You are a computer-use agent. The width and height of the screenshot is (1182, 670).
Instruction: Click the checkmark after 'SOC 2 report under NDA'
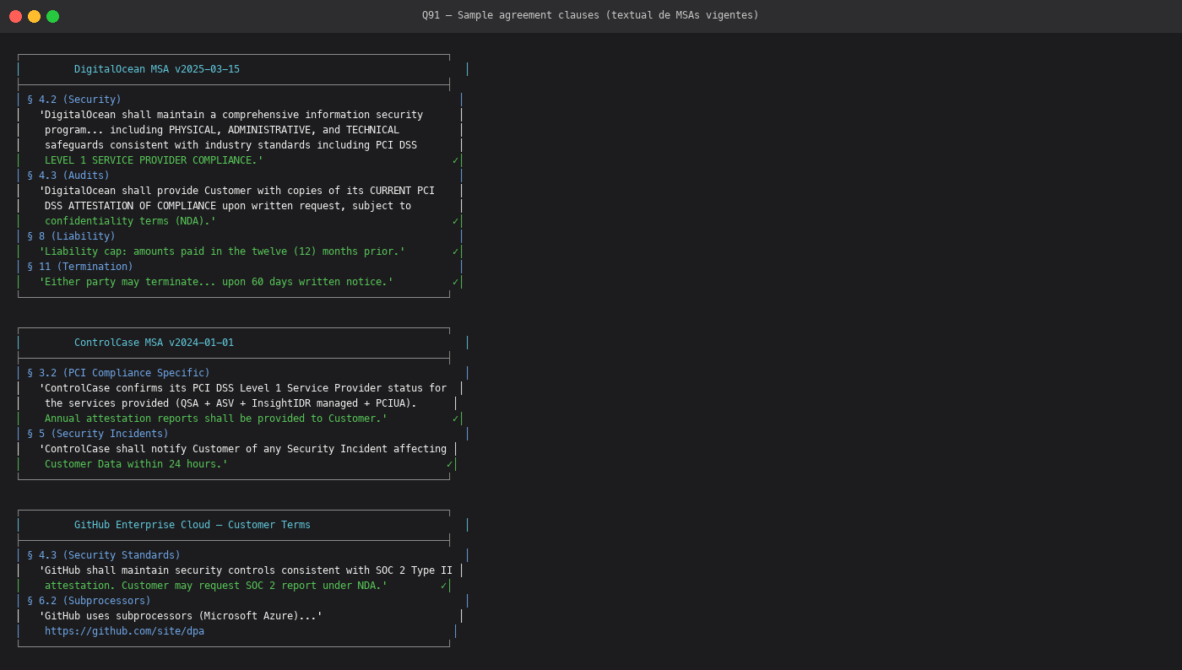(444, 586)
